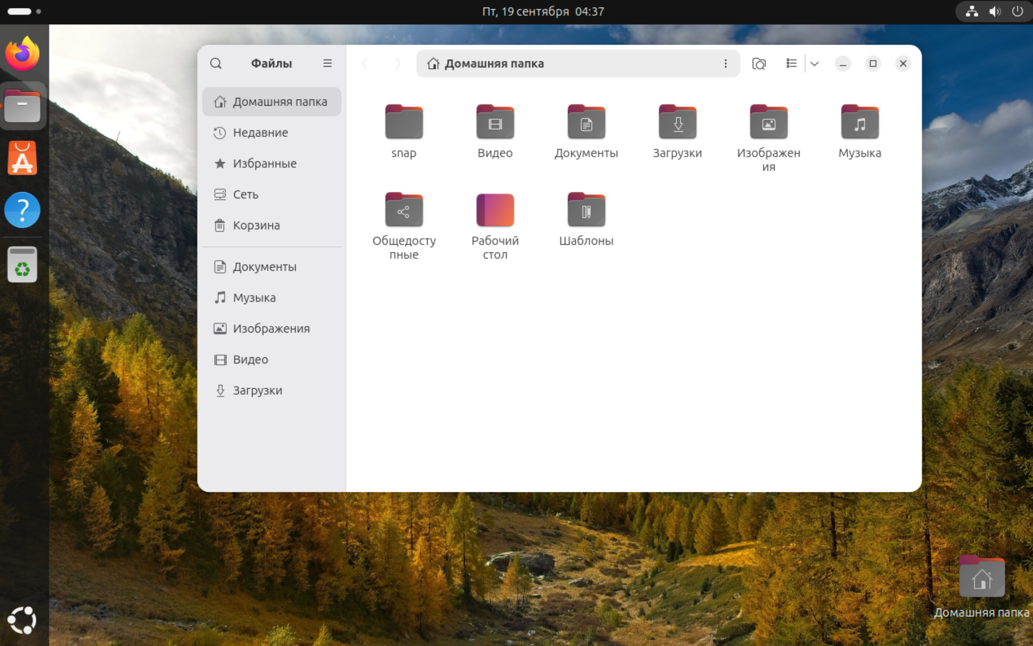Open Activities overview in top bar
Screen dimensions: 1033x646
(24, 11)
